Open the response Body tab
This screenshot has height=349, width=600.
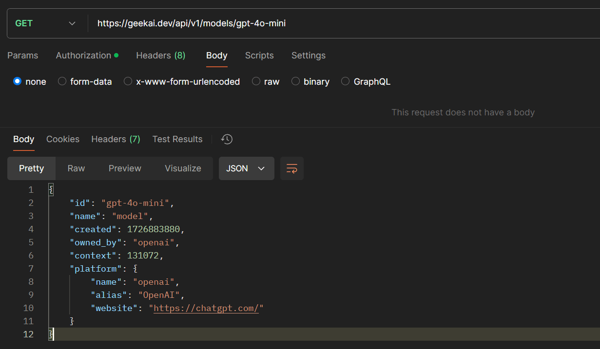click(x=23, y=139)
